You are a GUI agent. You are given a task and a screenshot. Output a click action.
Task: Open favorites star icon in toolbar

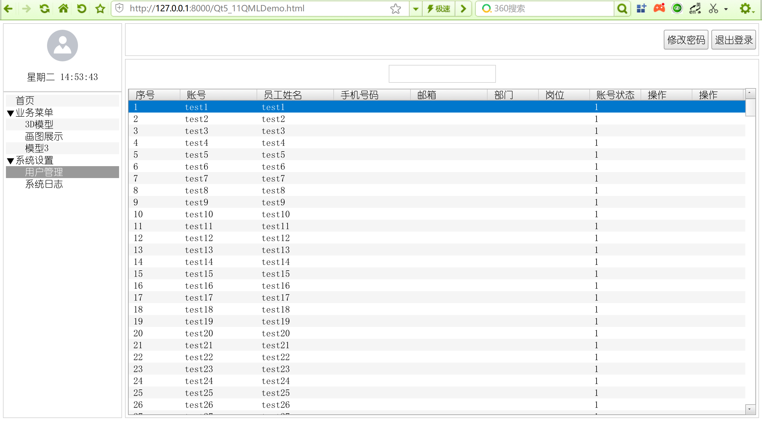pos(100,9)
